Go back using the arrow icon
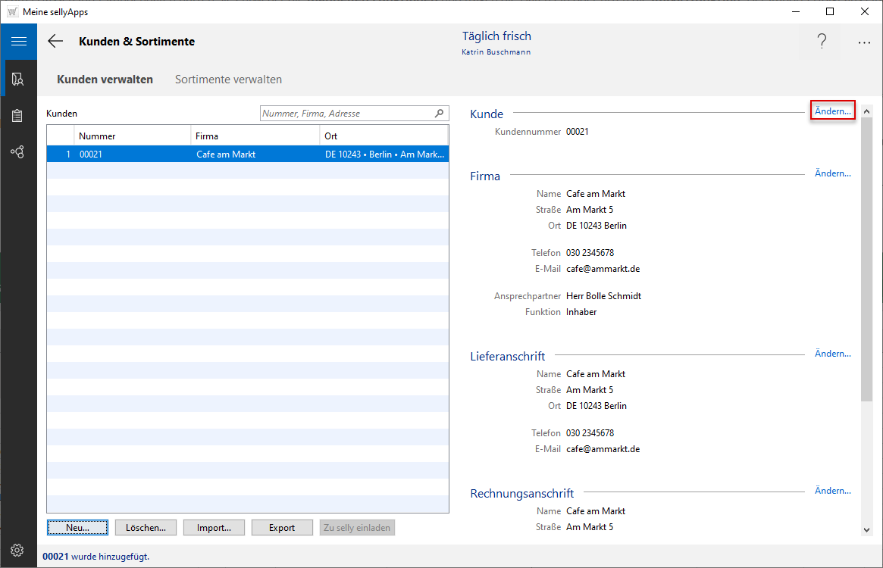The width and height of the screenshot is (883, 568). [55, 42]
